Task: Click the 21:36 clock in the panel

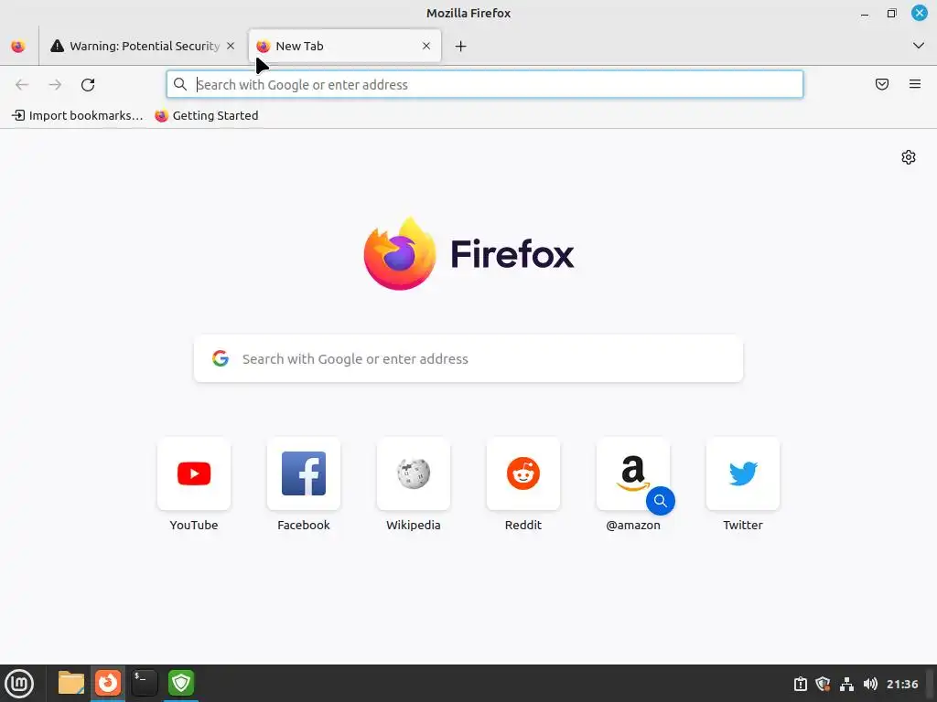Action: click(x=902, y=684)
